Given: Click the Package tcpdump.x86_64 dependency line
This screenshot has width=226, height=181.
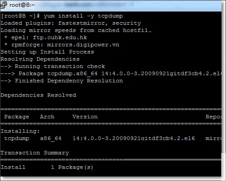Looking at the screenshot, I should click(x=111, y=73).
